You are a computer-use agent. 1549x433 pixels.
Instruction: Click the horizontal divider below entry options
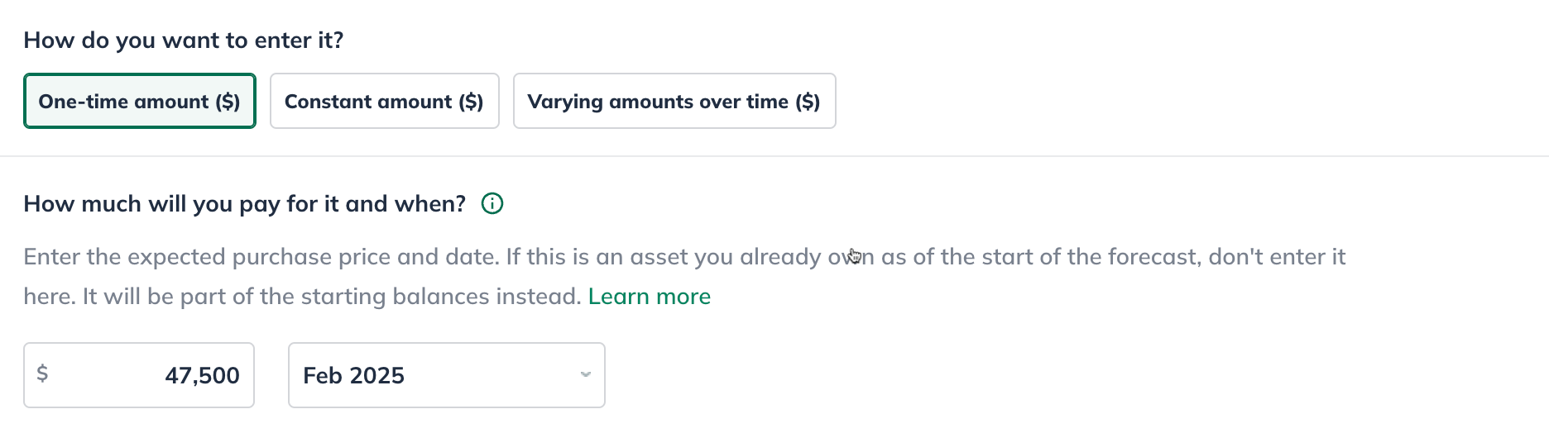coord(774,156)
